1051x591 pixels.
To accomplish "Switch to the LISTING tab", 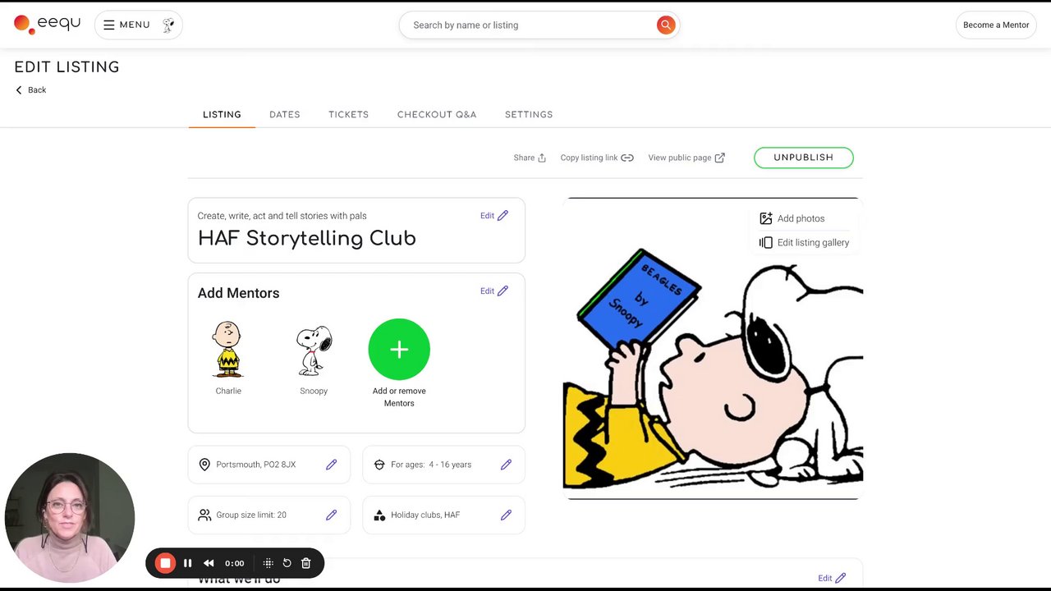I will (x=222, y=115).
